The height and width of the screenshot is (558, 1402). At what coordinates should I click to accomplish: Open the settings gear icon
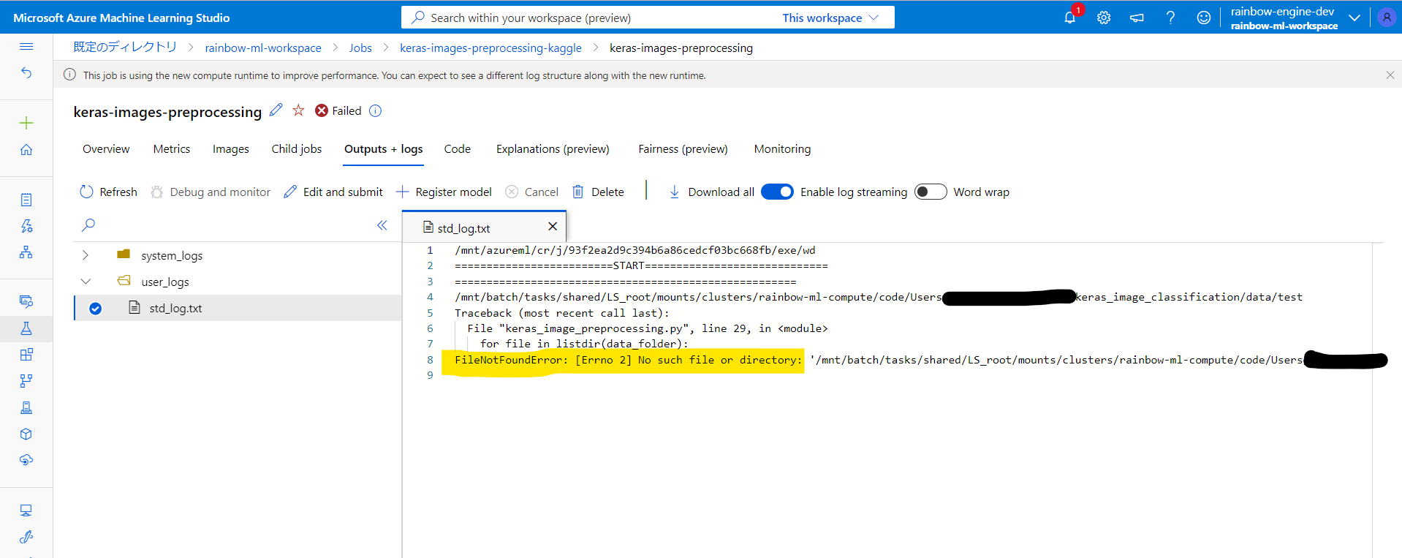tap(1104, 18)
